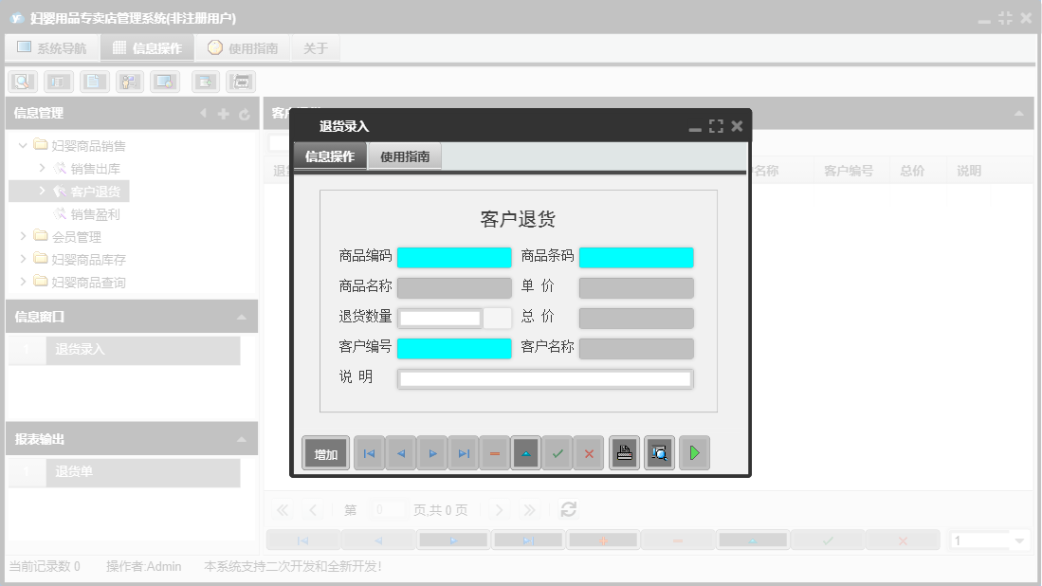Screen dimensions: 1042x586
Task: Click the refresh icon below the record grid
Action: [568, 509]
